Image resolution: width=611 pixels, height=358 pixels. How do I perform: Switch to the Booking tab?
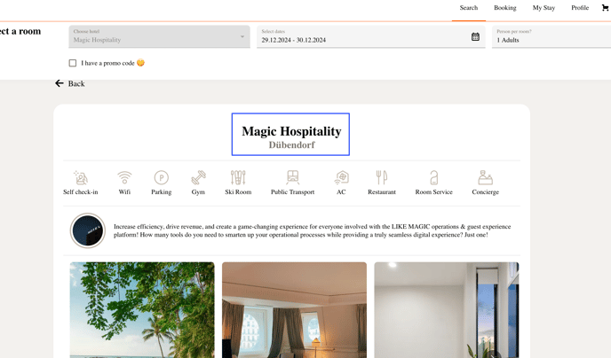[x=505, y=8]
